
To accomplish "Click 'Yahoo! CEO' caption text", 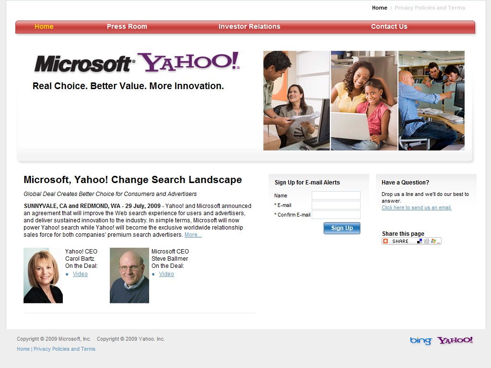I will coord(81,251).
